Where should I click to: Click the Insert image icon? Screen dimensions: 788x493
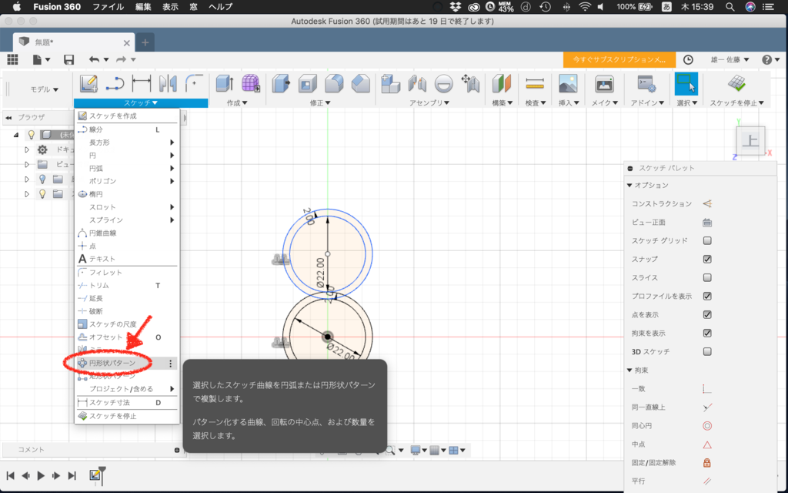coord(568,83)
